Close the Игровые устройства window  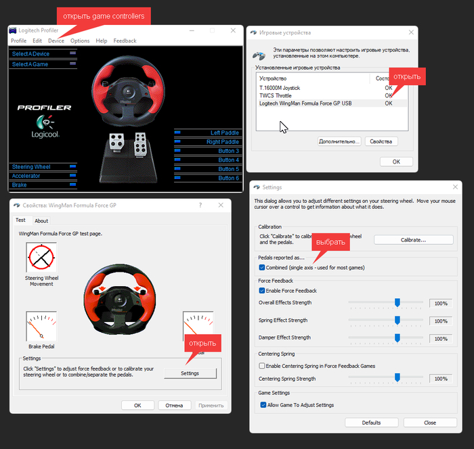click(x=411, y=32)
